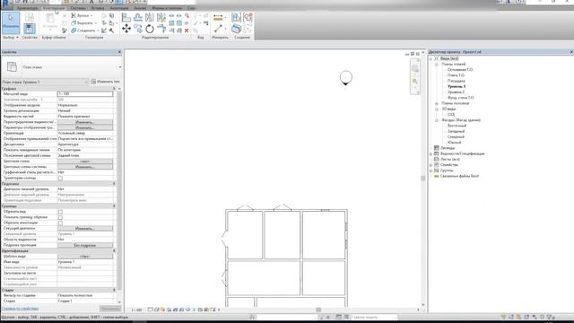Click the Врезка (Cope) geometry icon
The height and width of the screenshot is (323, 574).
(x=74, y=16)
